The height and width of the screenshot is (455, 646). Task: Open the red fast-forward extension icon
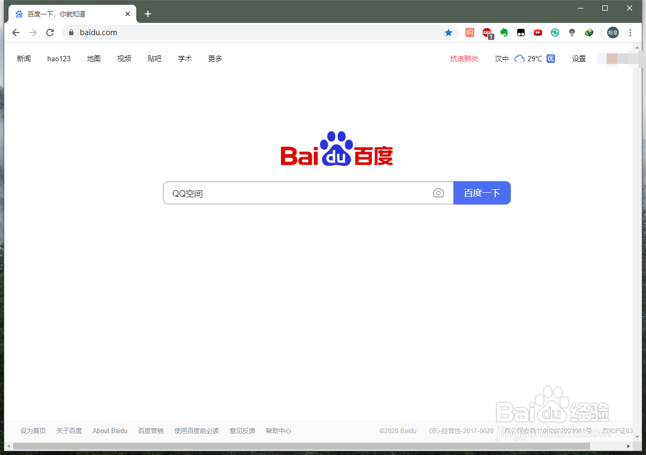(538, 32)
